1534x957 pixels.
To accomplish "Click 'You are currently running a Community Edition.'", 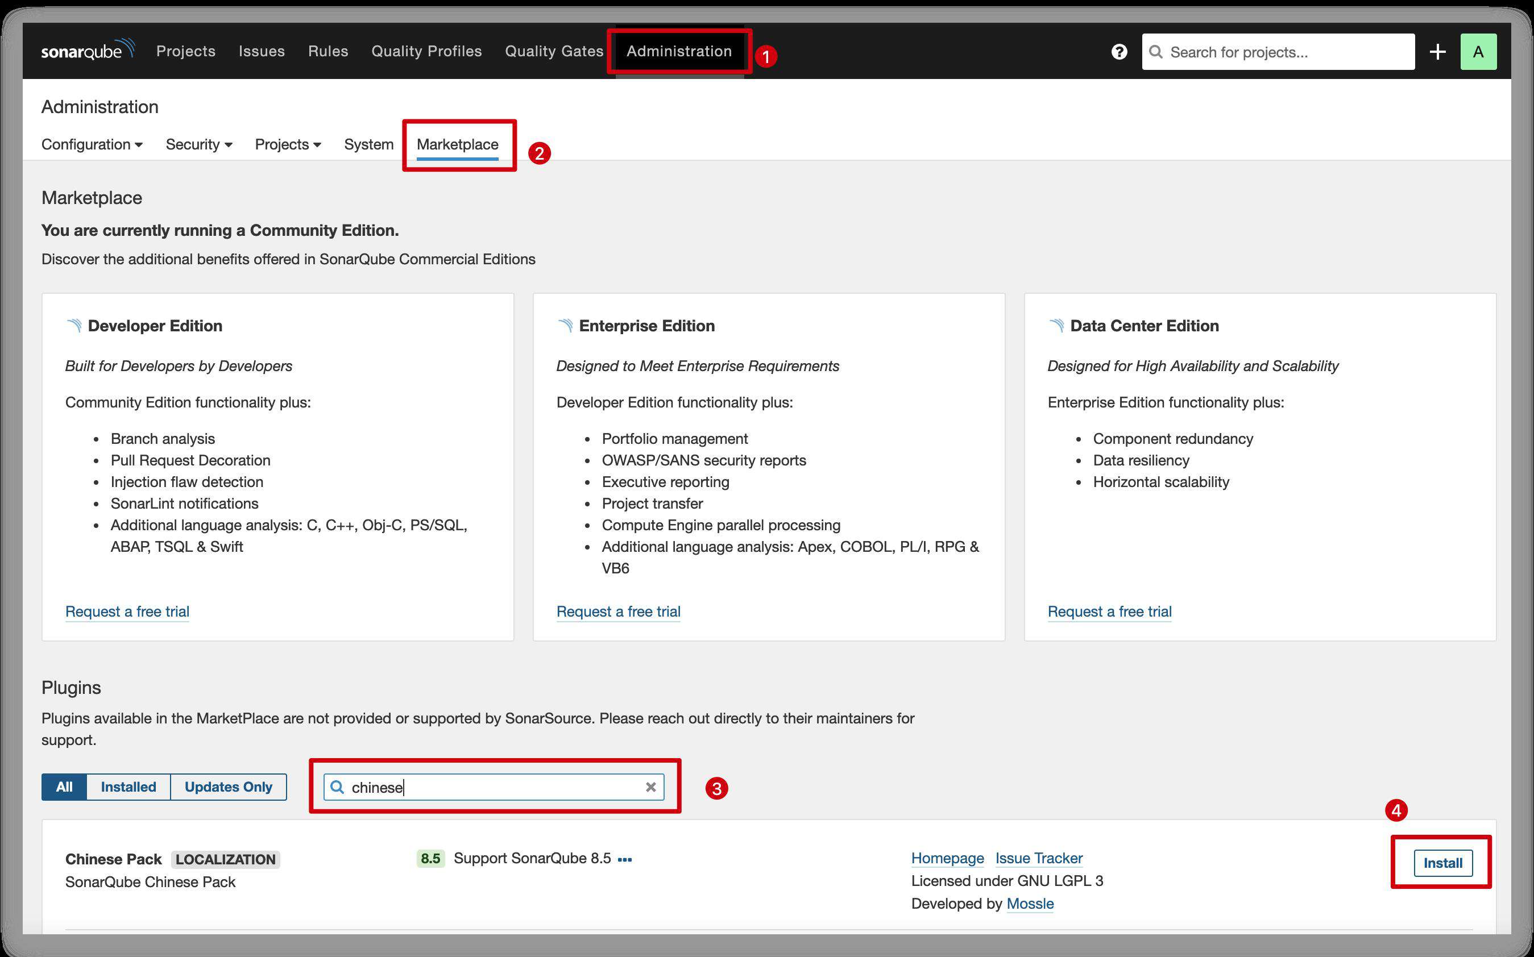I will 219,230.
